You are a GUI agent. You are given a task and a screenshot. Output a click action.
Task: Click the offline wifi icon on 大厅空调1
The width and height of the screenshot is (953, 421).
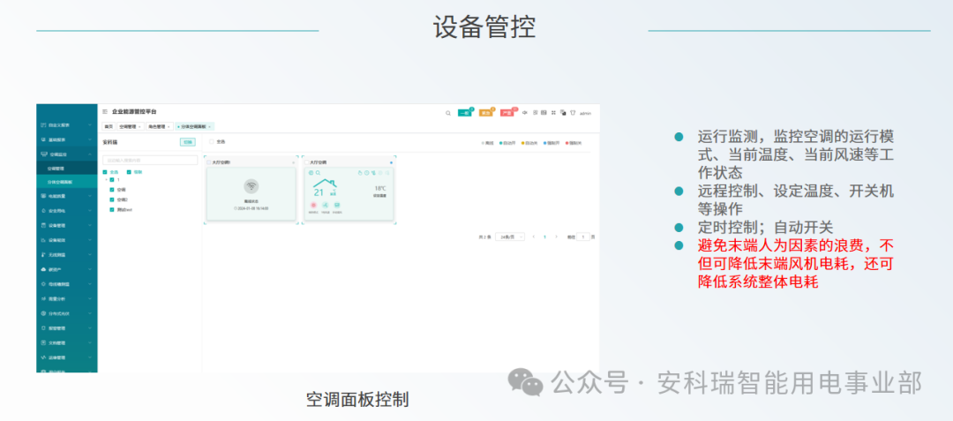click(251, 186)
